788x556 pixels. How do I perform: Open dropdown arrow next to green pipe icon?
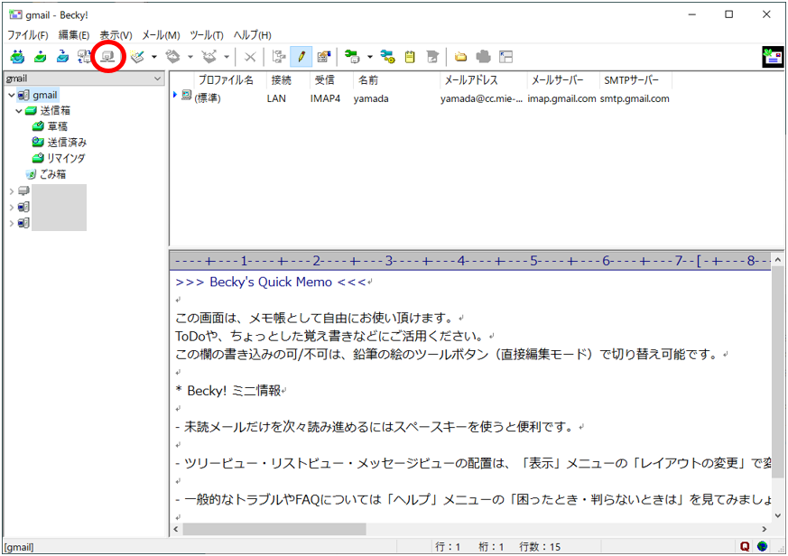coord(370,57)
